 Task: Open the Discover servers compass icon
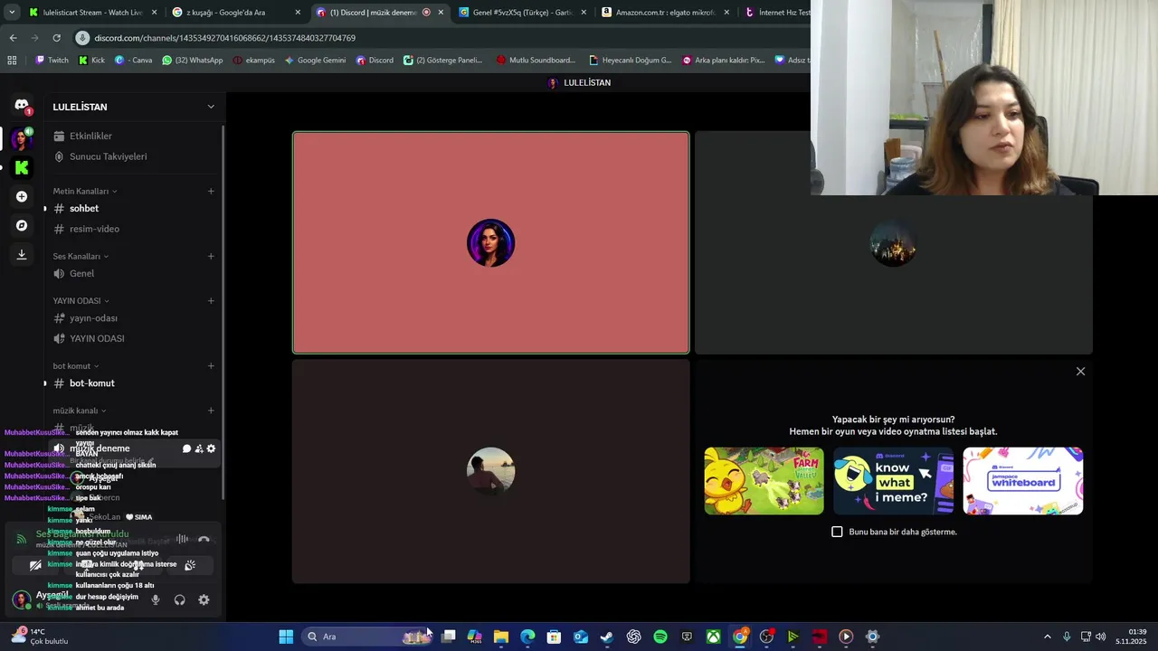[x=22, y=225]
